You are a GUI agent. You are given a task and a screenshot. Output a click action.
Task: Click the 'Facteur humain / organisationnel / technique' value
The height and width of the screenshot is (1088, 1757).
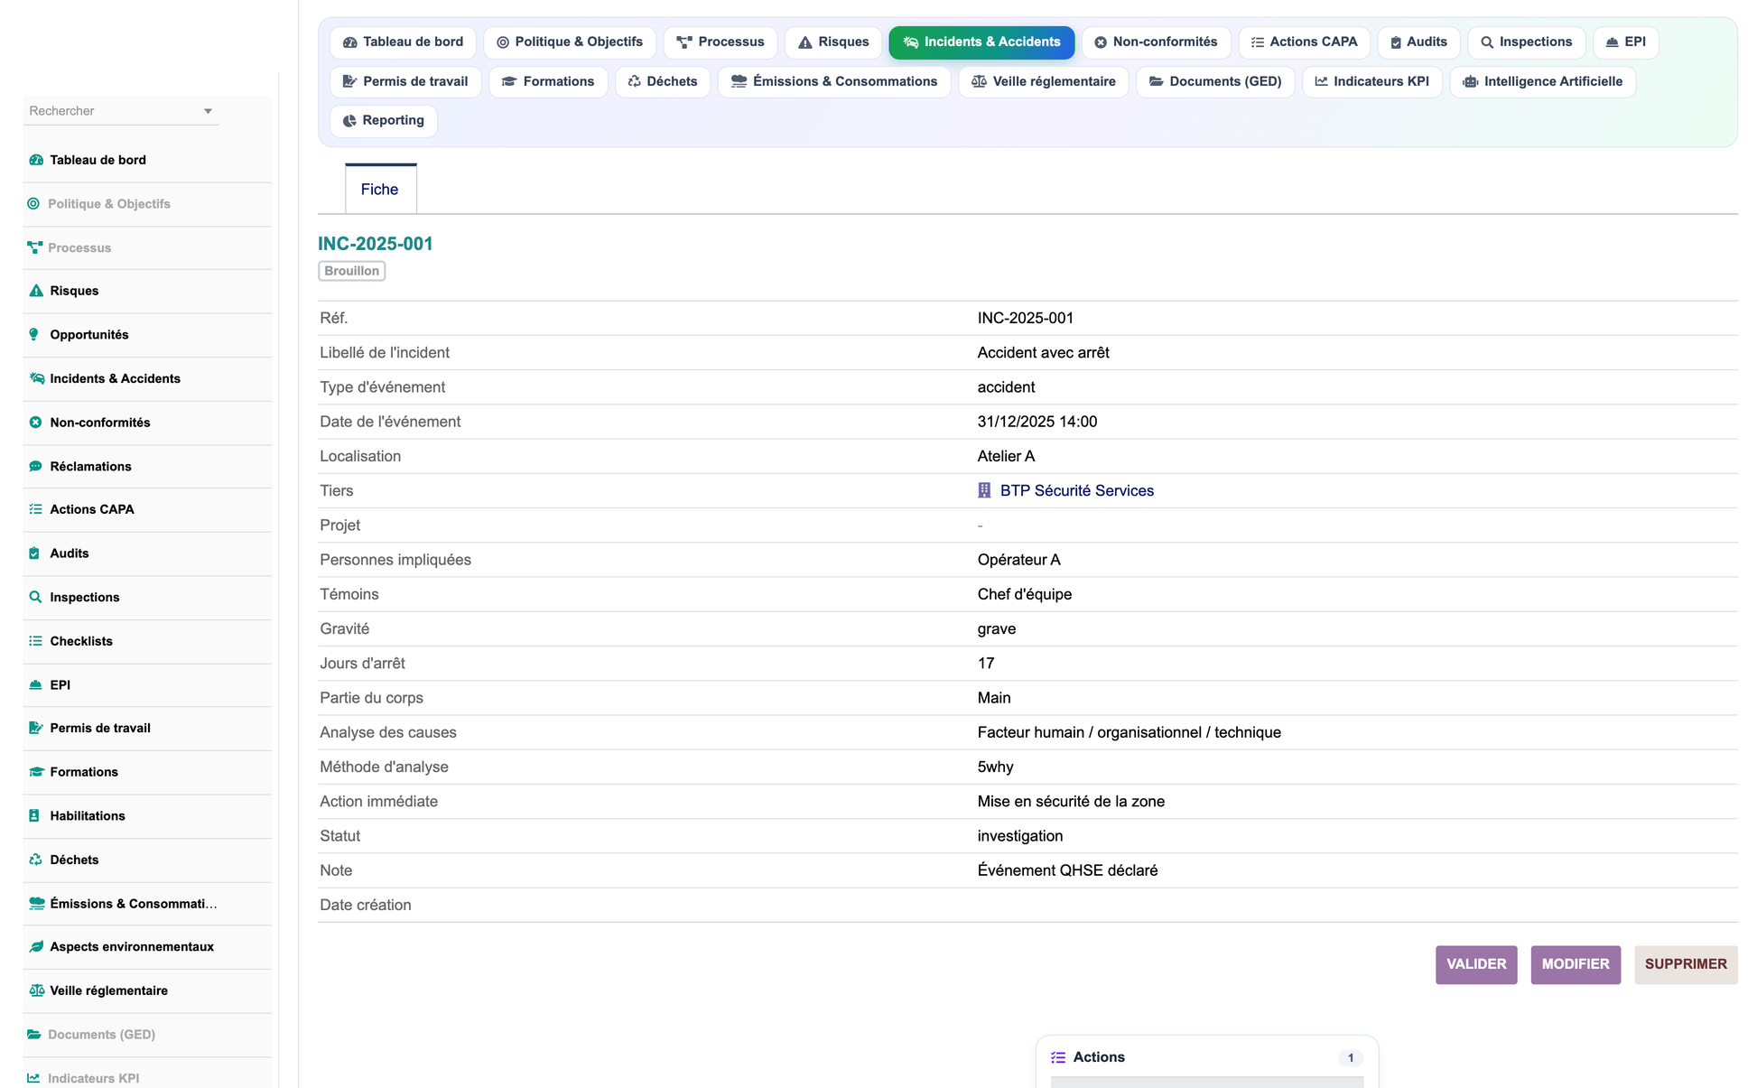pyautogui.click(x=1129, y=732)
